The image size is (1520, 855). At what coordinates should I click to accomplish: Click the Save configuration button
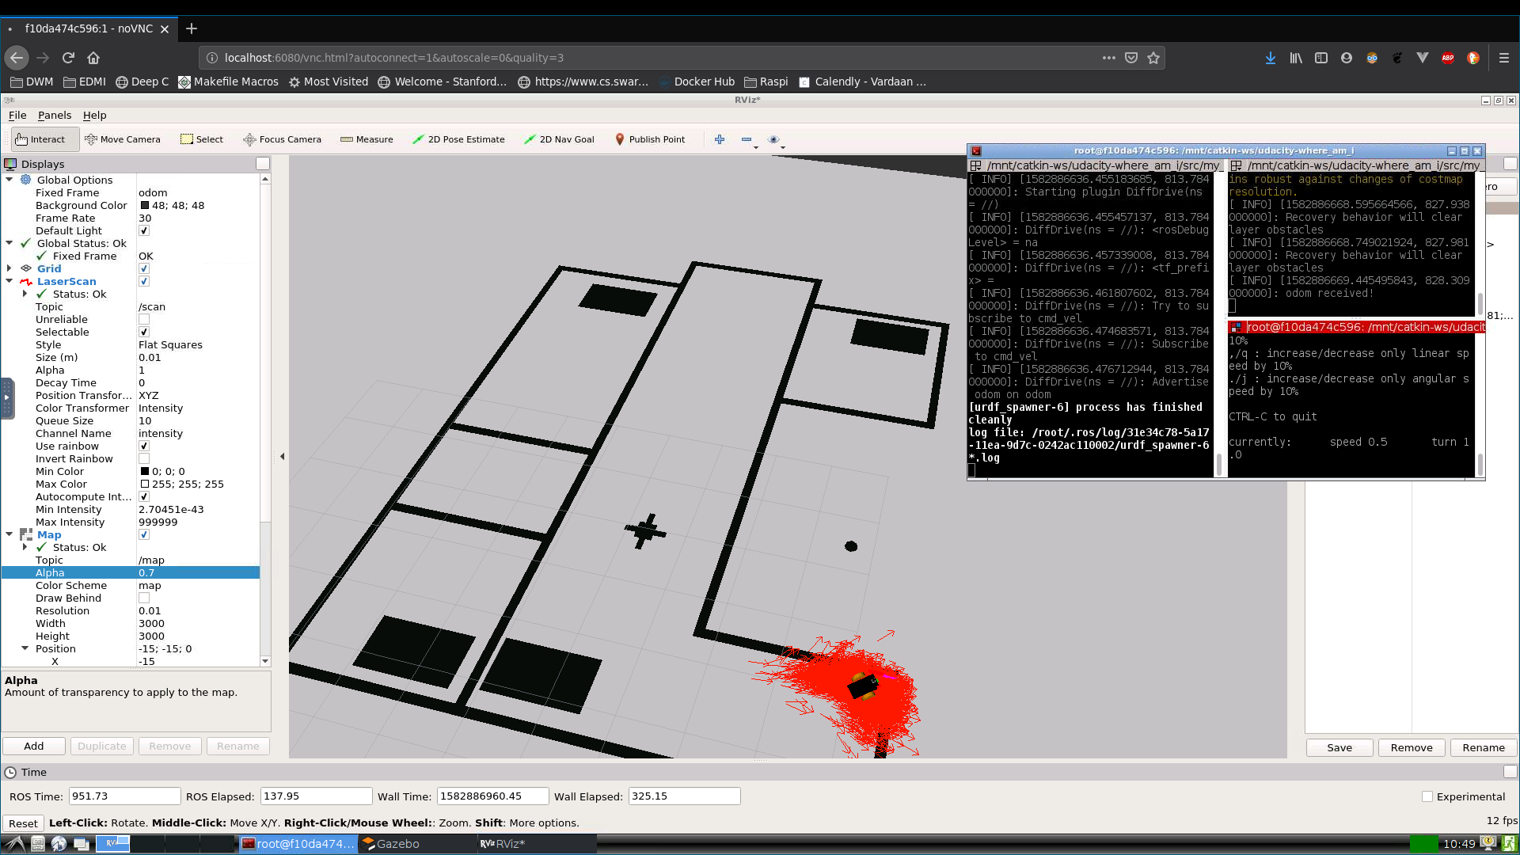tap(1339, 747)
